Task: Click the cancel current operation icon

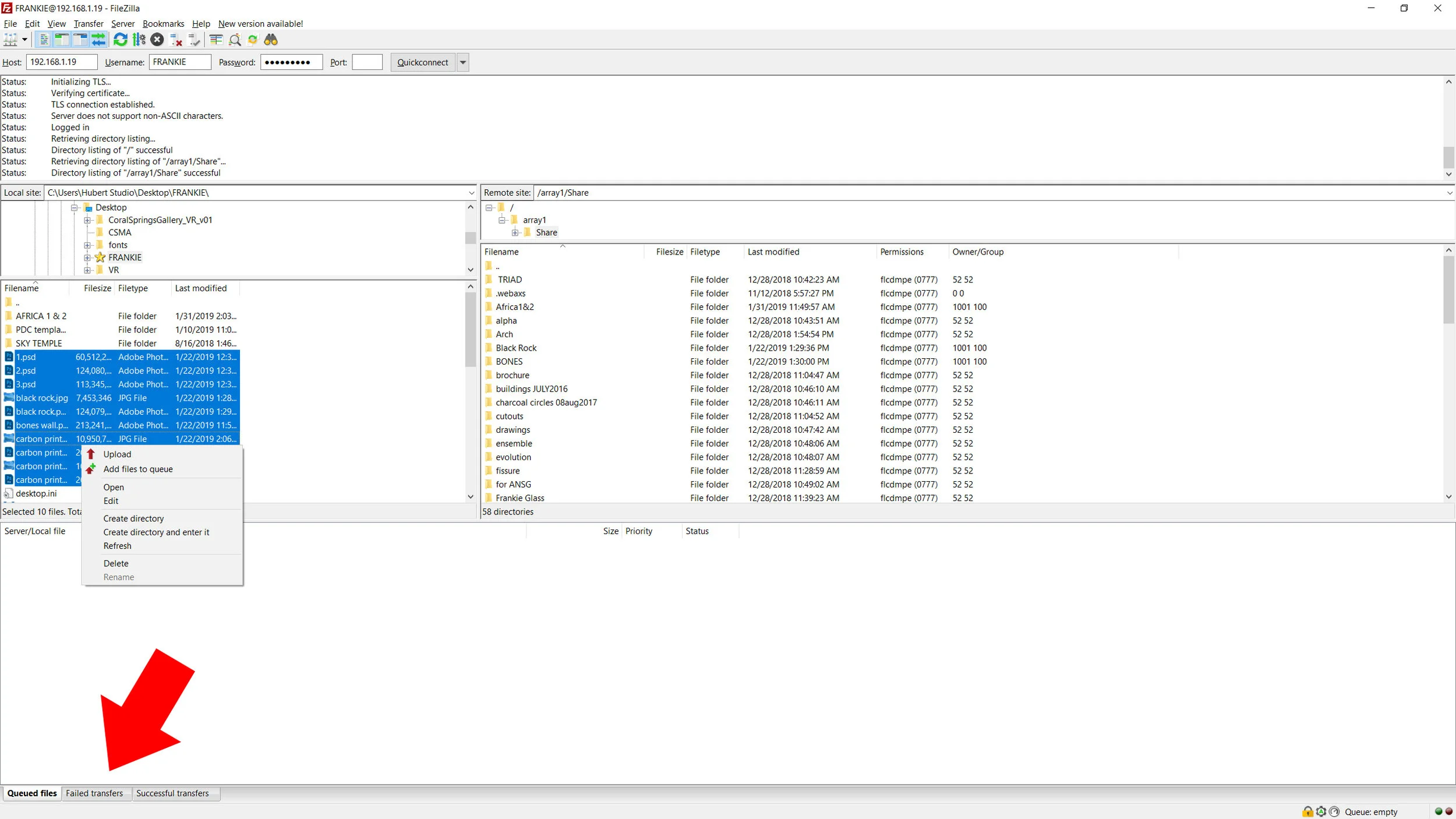Action: (157, 40)
